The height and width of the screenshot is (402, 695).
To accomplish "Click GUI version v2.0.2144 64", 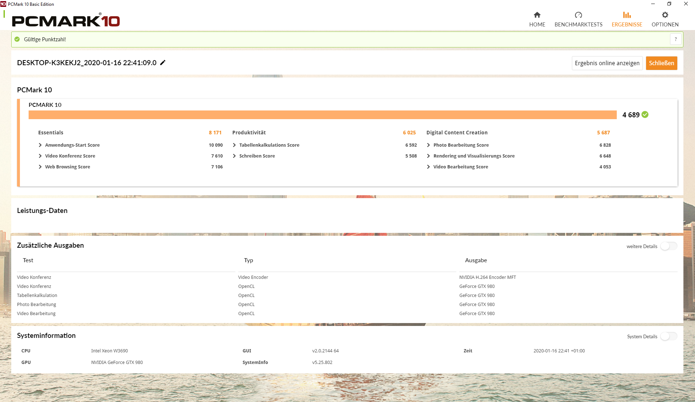I will pos(326,351).
